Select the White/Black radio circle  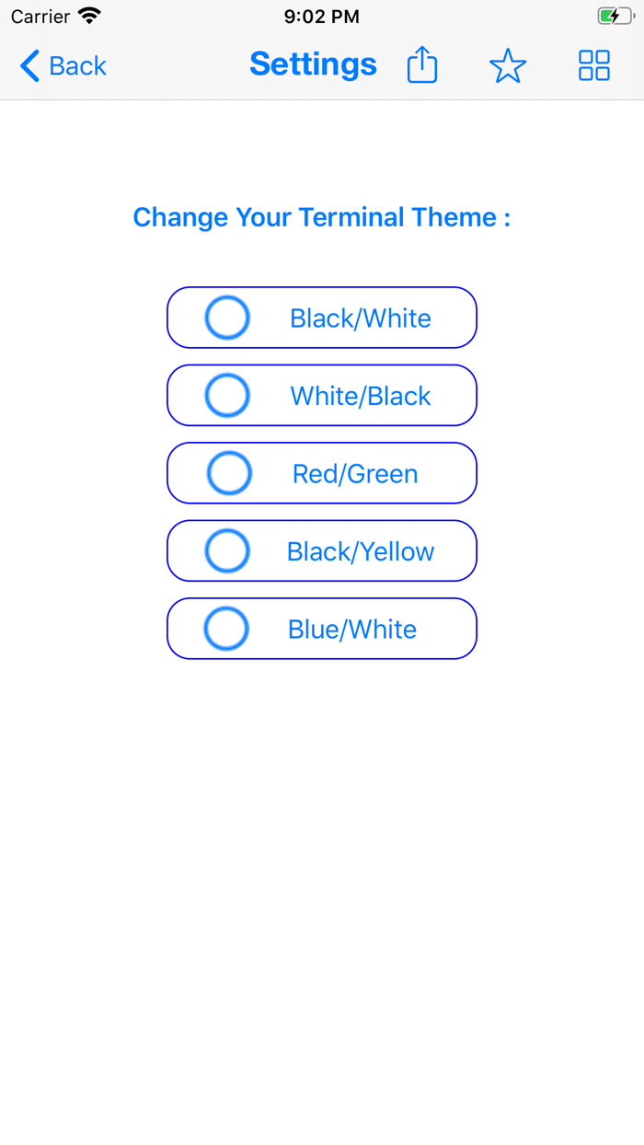point(227,396)
